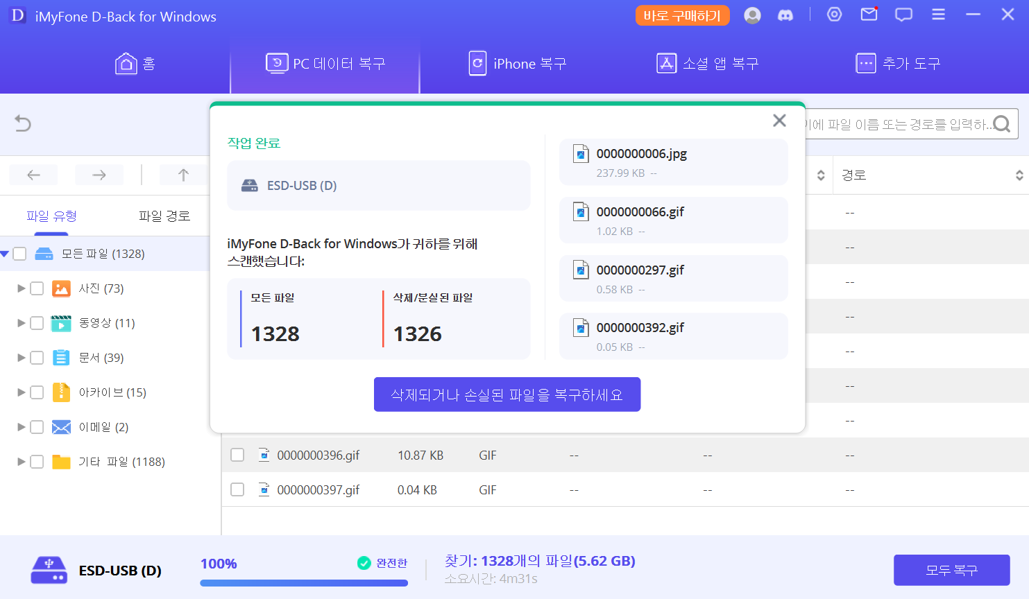1029x599 pixels.
Task: Check the 이메일 (2) checkbox
Action: (x=37, y=427)
